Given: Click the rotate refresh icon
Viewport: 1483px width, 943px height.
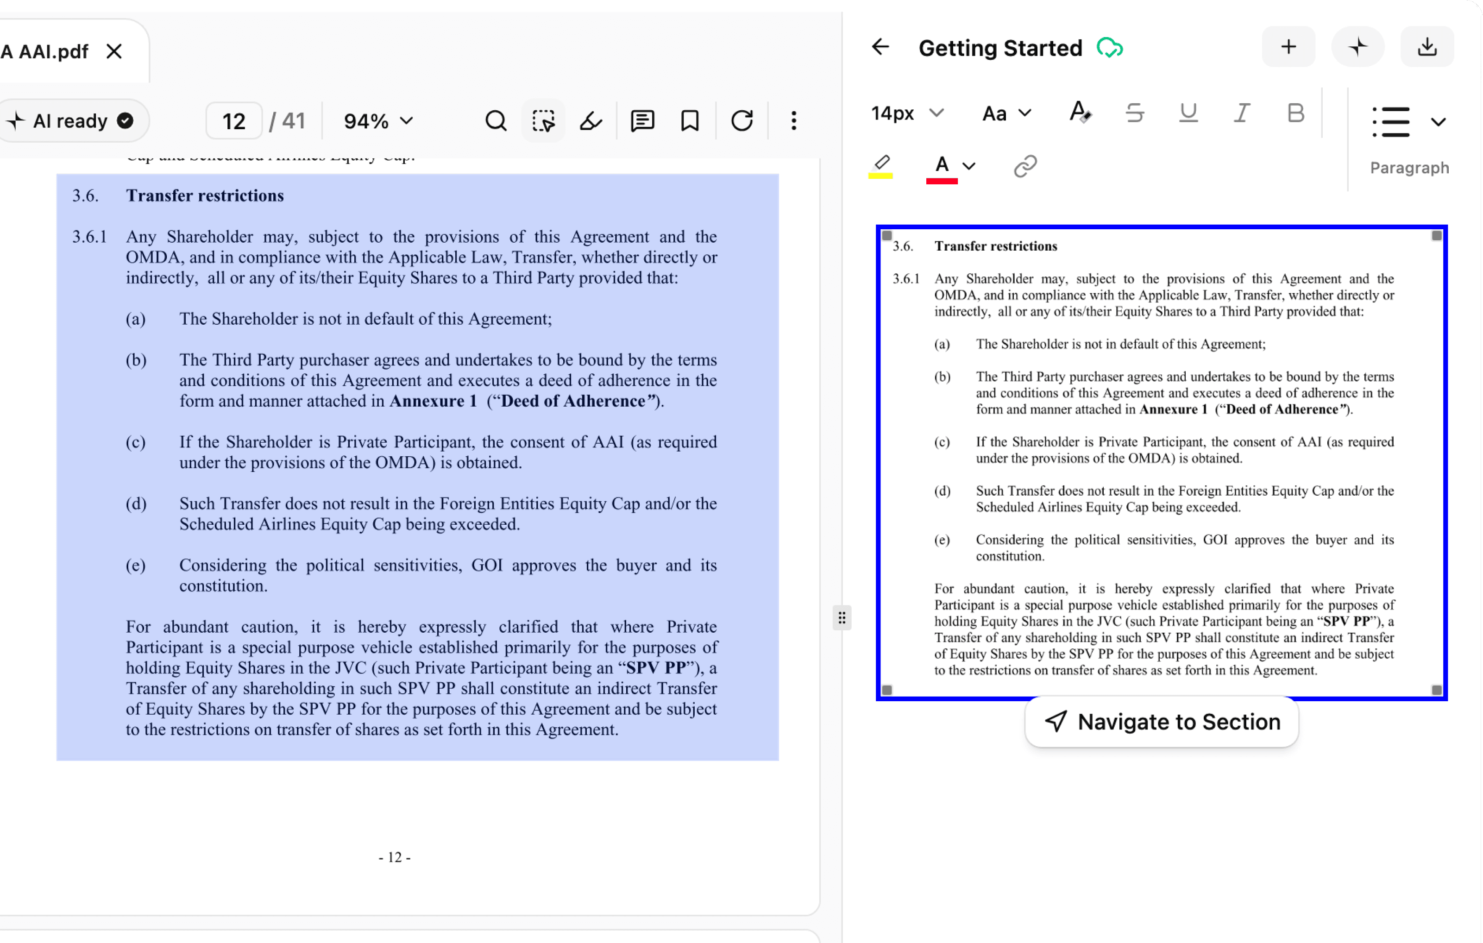Looking at the screenshot, I should pyautogui.click(x=742, y=121).
